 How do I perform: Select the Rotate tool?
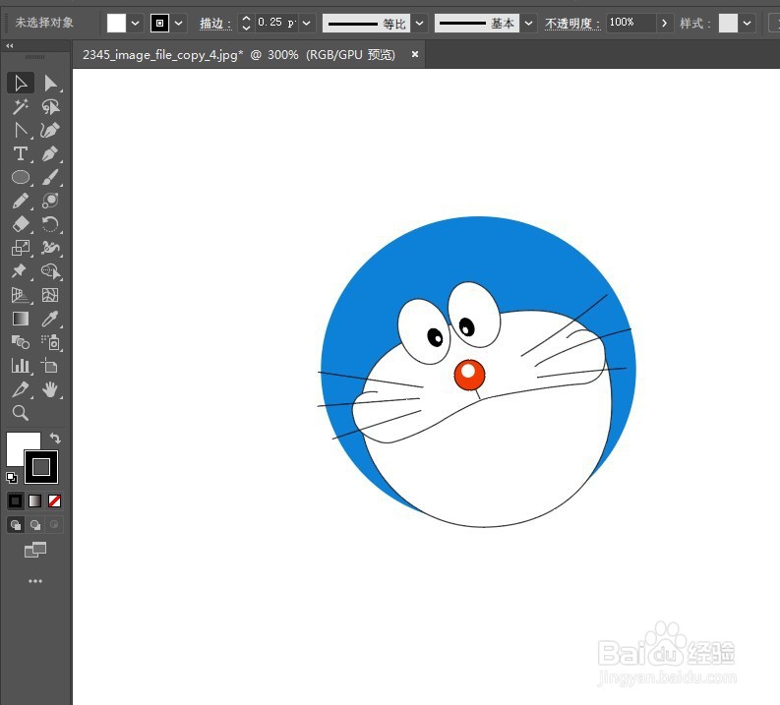pos(50,224)
